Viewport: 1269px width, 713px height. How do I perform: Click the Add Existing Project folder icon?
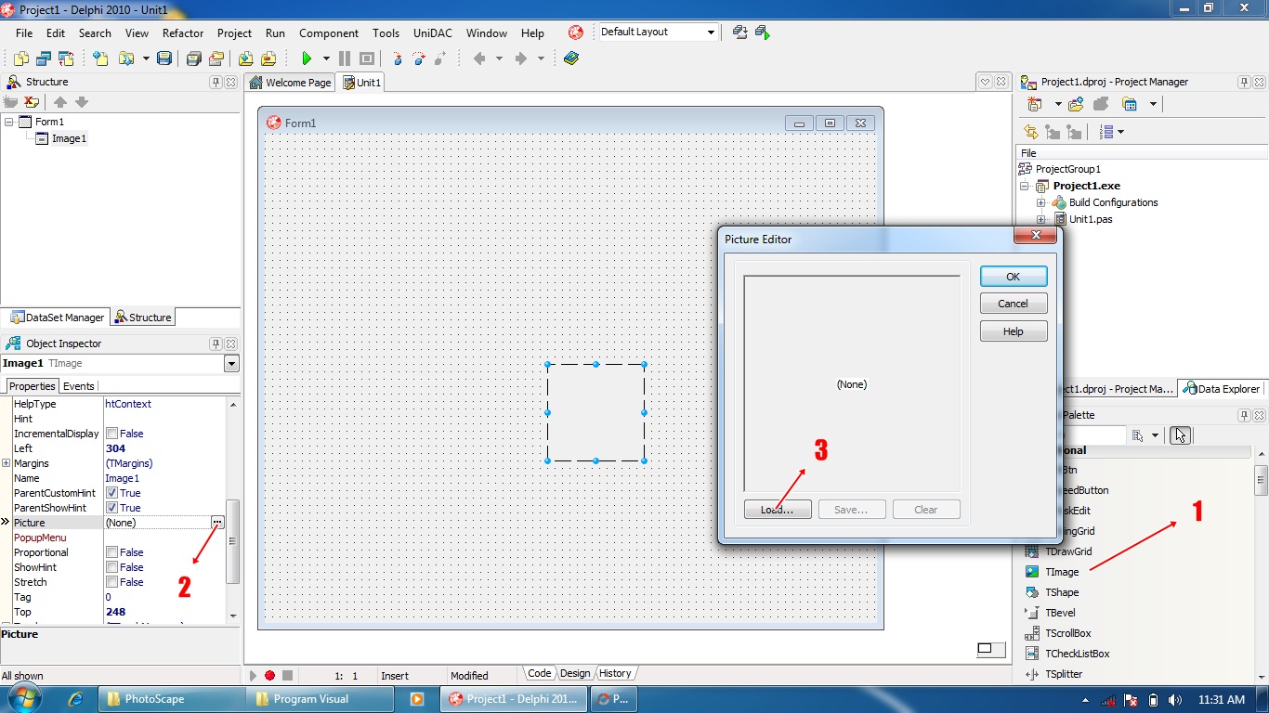pos(1076,104)
